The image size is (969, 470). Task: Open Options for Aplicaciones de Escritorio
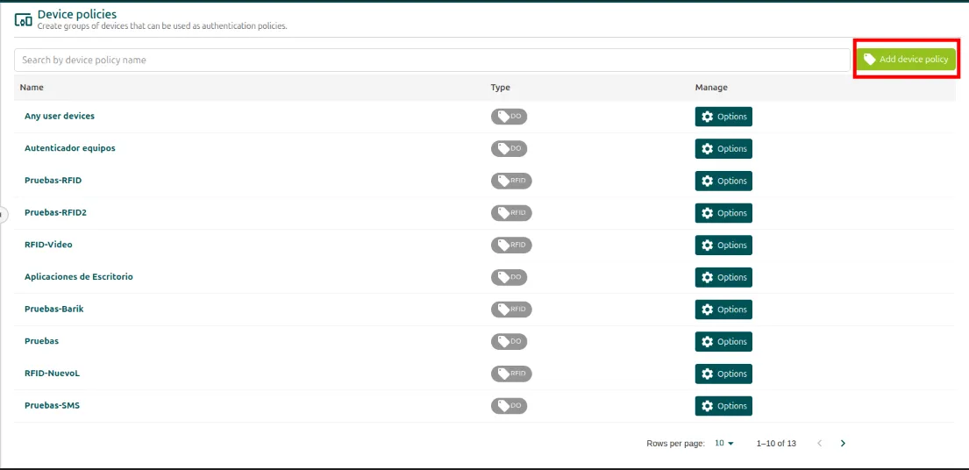(x=723, y=277)
